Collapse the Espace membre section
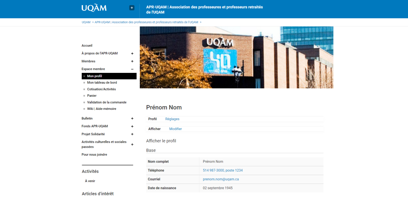Viewport: 408px width, 201px height. 132,69
